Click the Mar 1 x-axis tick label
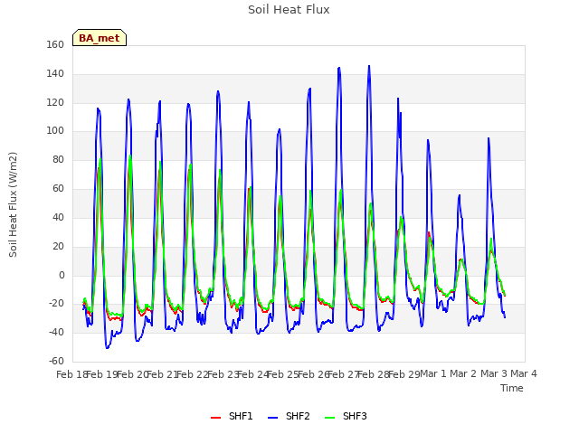The image size is (579, 434). click(433, 373)
